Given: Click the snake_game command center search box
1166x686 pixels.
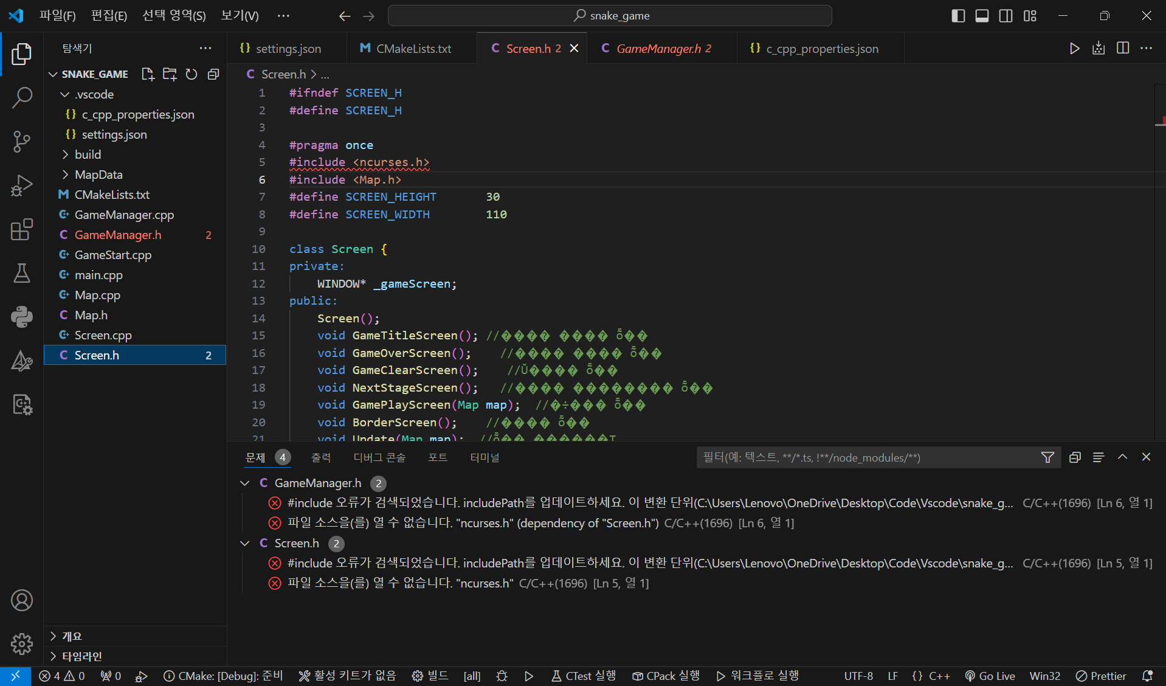Looking at the screenshot, I should click(x=610, y=16).
